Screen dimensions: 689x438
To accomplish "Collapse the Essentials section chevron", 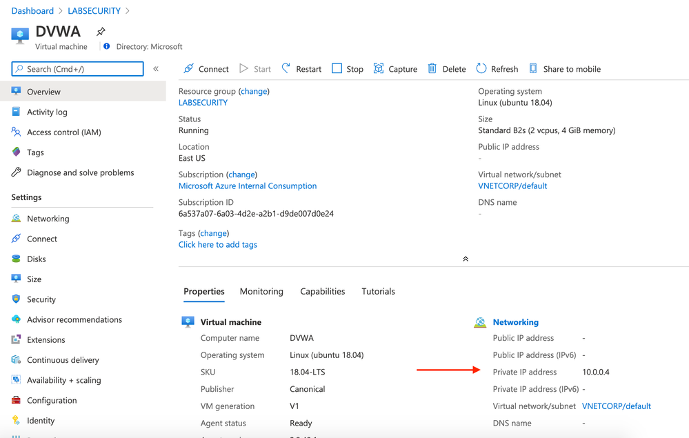I will [466, 259].
